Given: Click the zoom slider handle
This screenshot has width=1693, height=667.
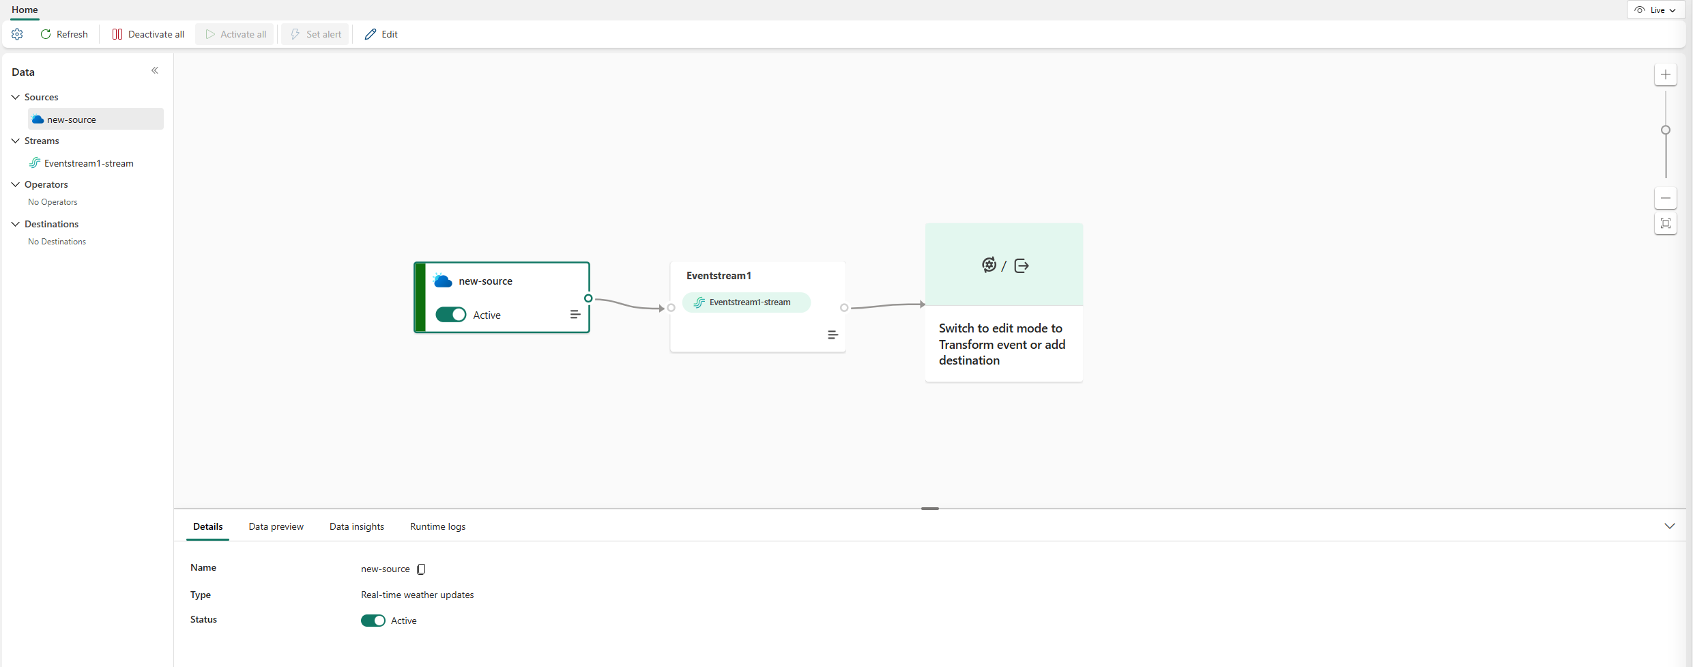Looking at the screenshot, I should click(x=1666, y=130).
